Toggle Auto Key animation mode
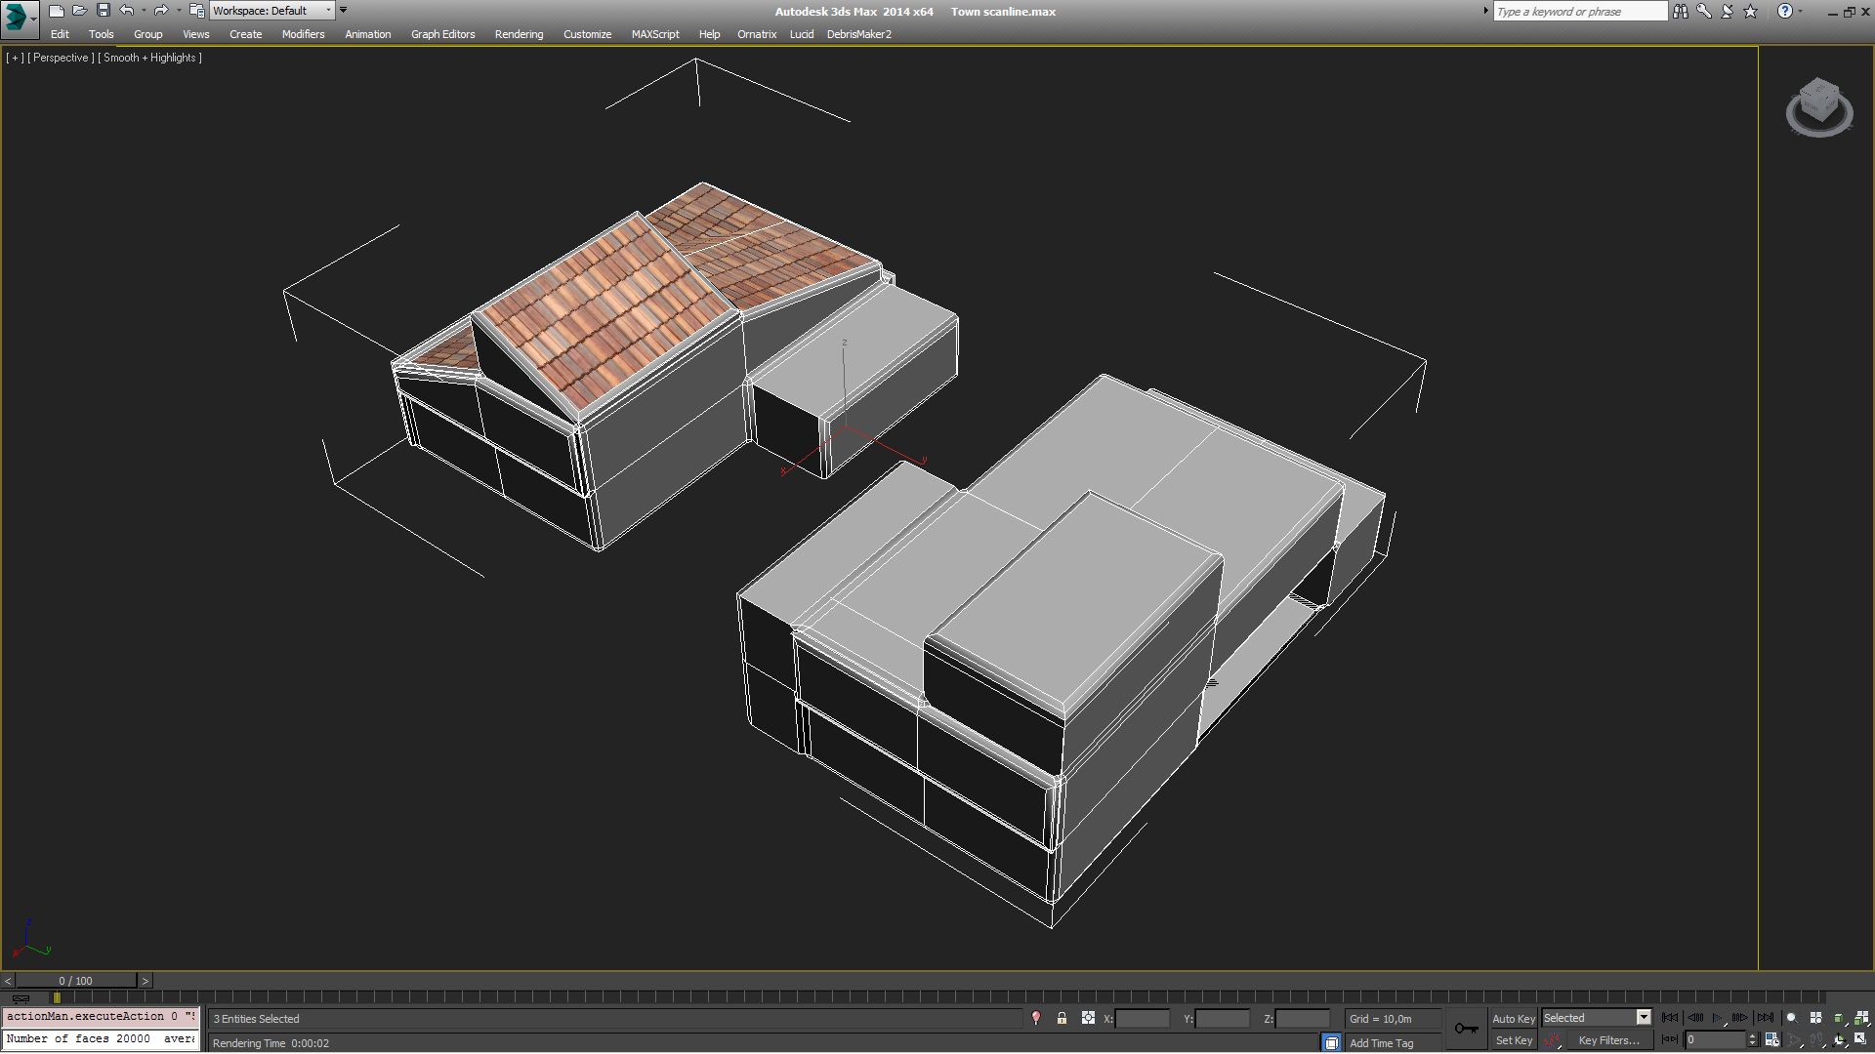This screenshot has height=1054, width=1875. pyautogui.click(x=1513, y=1018)
